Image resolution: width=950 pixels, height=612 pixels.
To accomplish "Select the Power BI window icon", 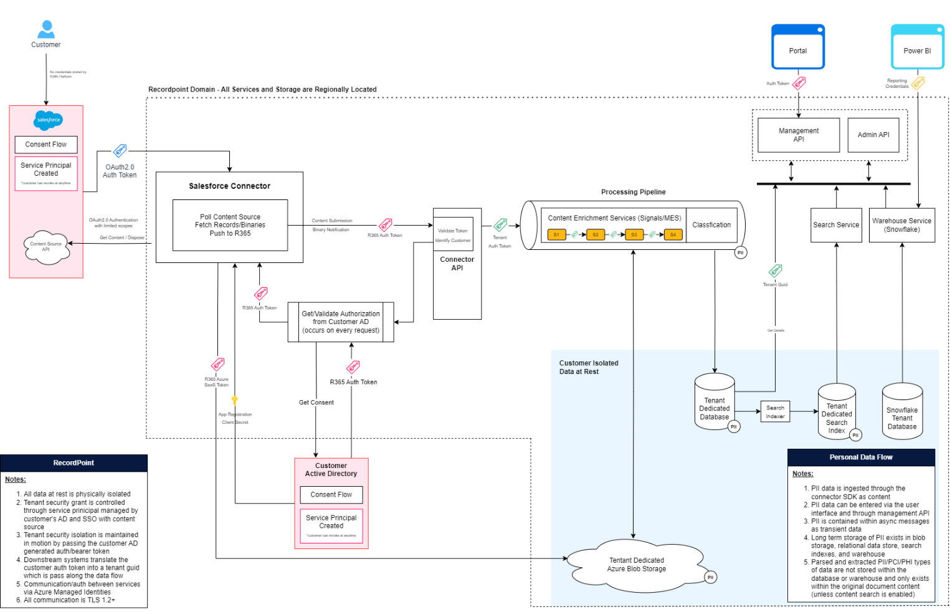I will click(x=917, y=47).
